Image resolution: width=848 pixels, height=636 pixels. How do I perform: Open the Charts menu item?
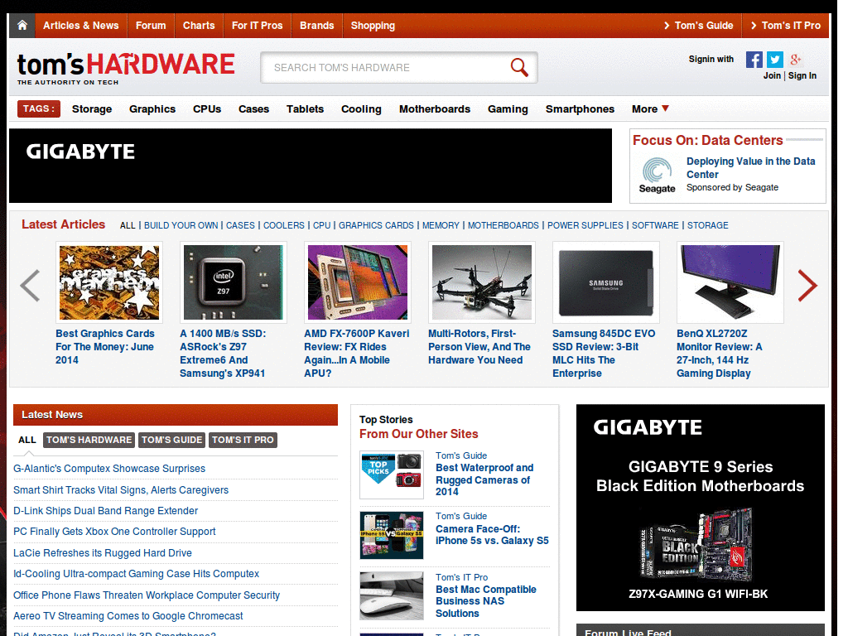pyautogui.click(x=199, y=26)
